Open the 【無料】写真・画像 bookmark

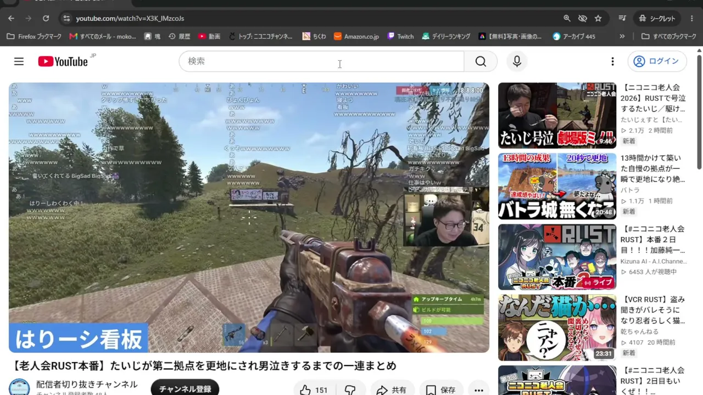click(x=510, y=36)
